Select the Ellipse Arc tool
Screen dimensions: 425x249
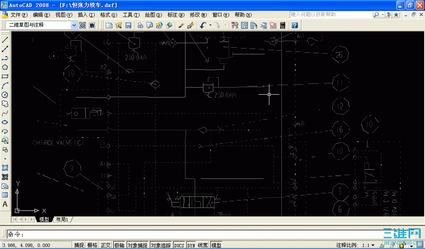[5, 132]
